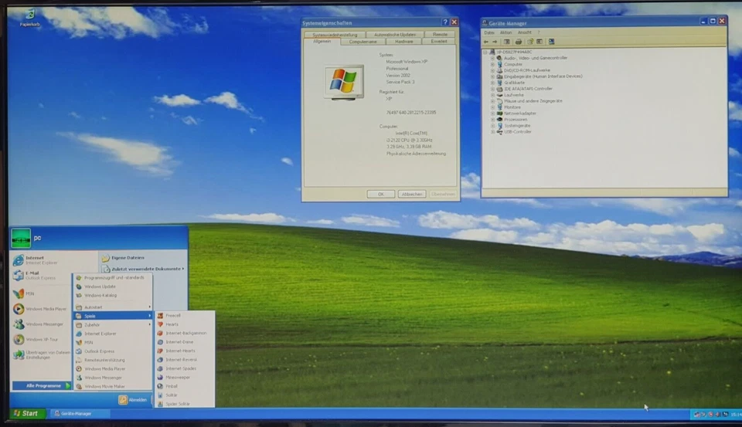Click show/hide console tree toolbar icon
The height and width of the screenshot is (427, 742).
(506, 42)
